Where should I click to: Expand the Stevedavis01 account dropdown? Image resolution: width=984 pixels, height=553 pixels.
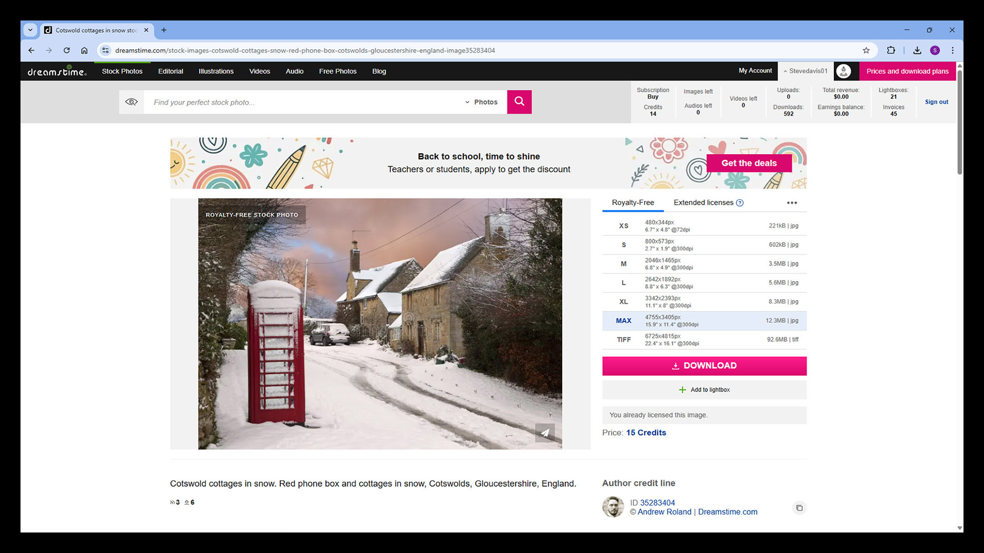click(x=805, y=71)
